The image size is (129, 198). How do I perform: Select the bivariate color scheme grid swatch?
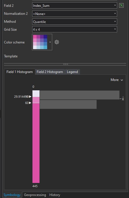pos(40,42)
